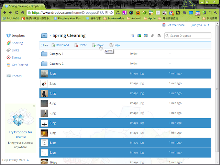
Task: Select the 2.jpg row
Action: pos(125,83)
